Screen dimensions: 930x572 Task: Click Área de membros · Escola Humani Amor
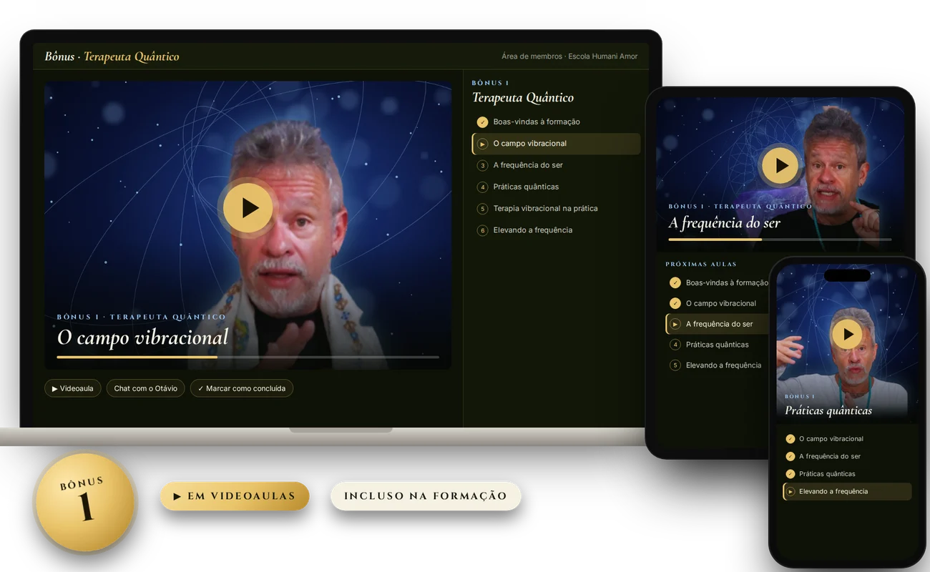pyautogui.click(x=569, y=56)
